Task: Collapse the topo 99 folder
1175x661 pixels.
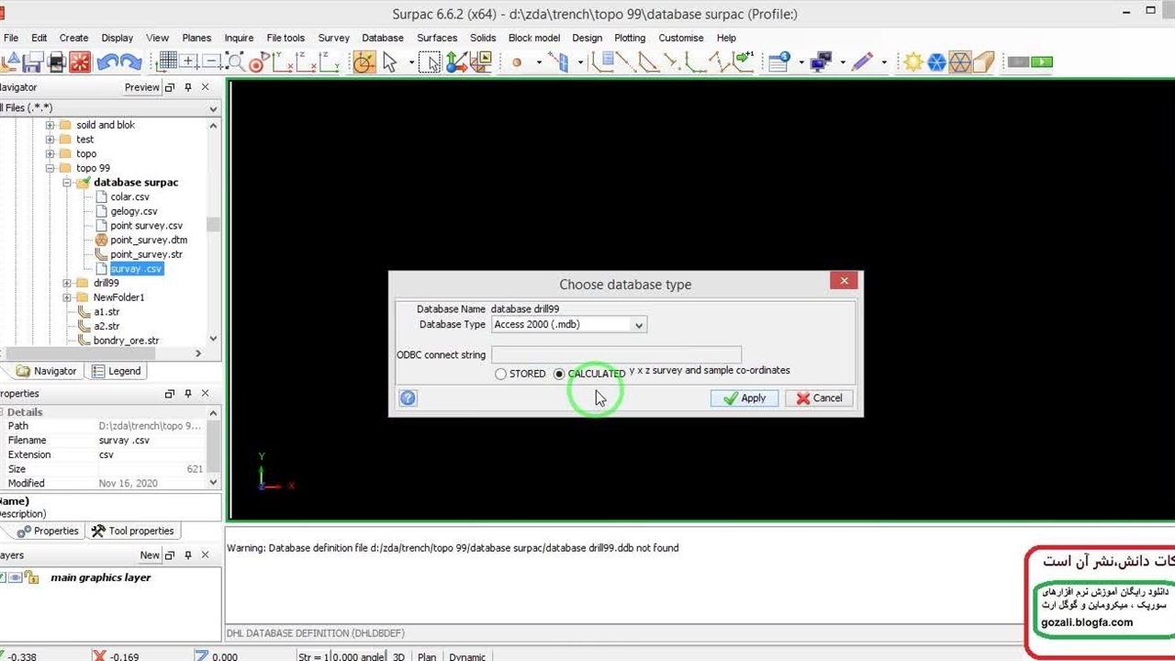Action: tap(50, 168)
